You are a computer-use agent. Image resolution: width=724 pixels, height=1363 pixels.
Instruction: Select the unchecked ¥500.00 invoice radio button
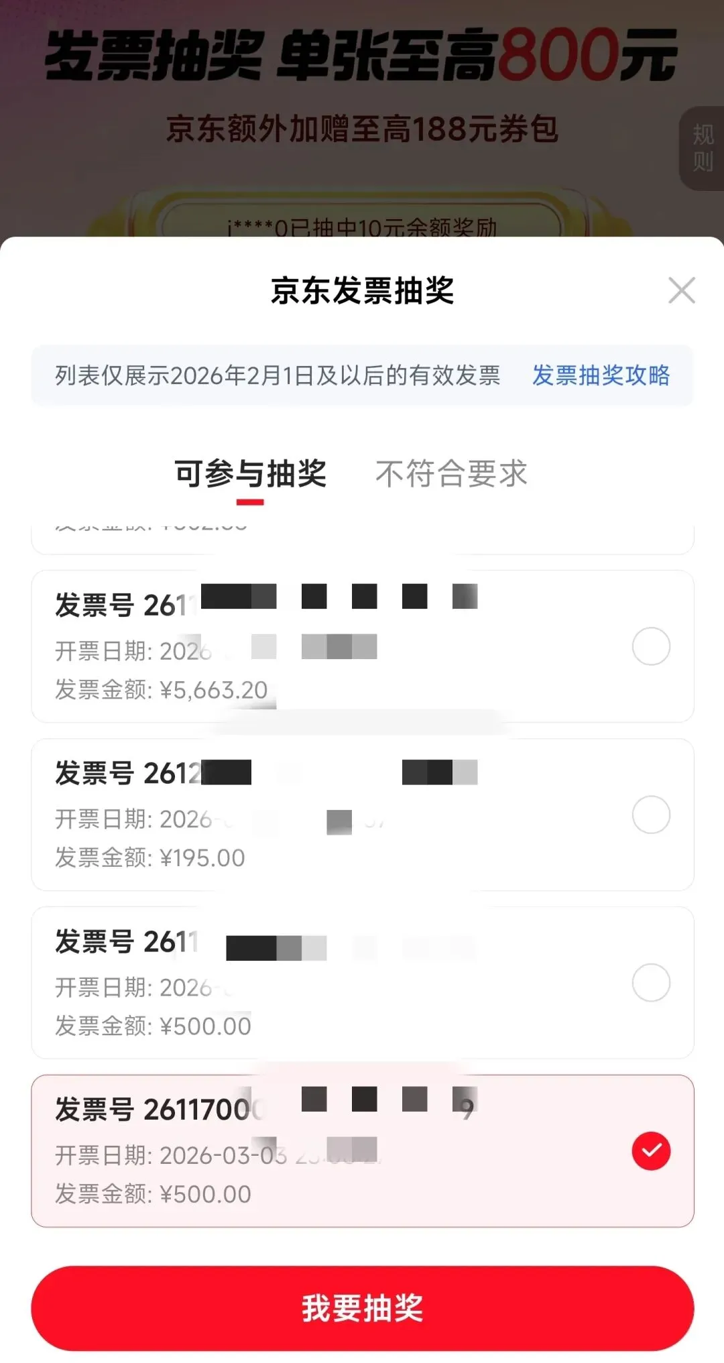[651, 983]
